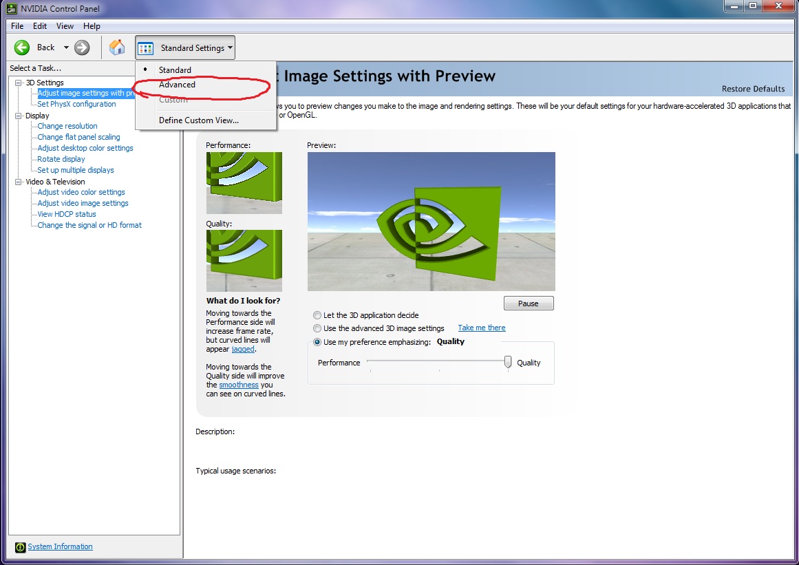This screenshot has height=565, width=799.
Task: Click the Performance-Quality slider handle
Action: pyautogui.click(x=508, y=362)
